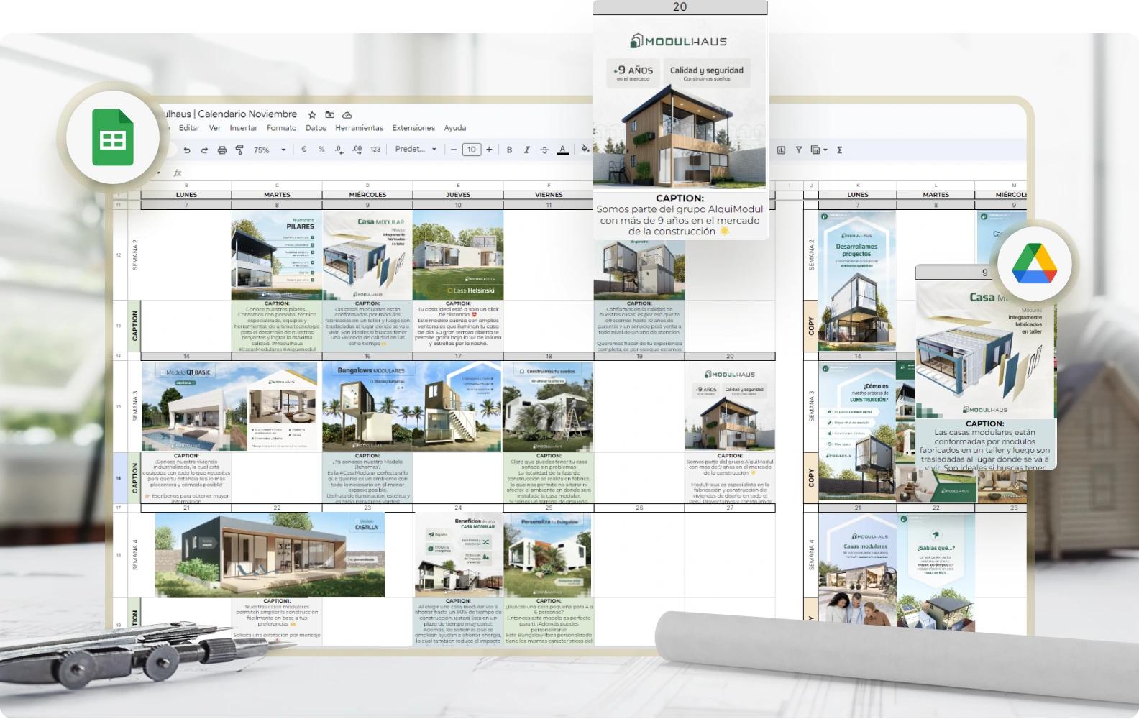The height and width of the screenshot is (719, 1139).
Task: Open the Ayuda menu
Action: click(455, 128)
